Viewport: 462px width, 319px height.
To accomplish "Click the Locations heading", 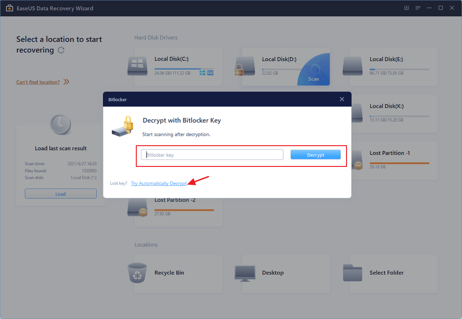I will (x=146, y=245).
